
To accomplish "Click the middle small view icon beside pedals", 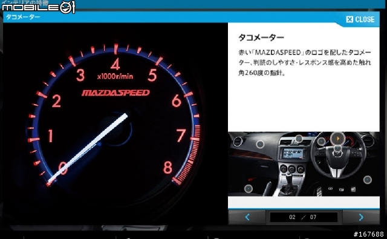I will tap(342, 189).
